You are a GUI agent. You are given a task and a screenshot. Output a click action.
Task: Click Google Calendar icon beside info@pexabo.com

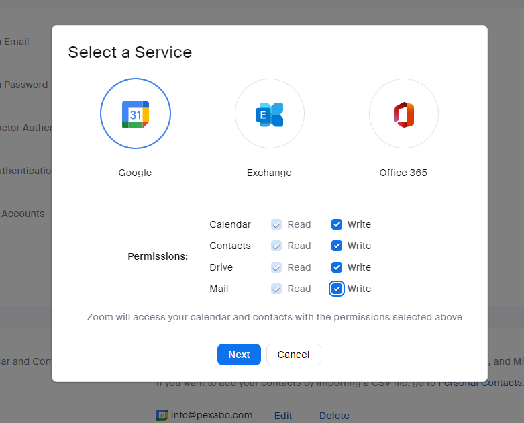tap(162, 415)
